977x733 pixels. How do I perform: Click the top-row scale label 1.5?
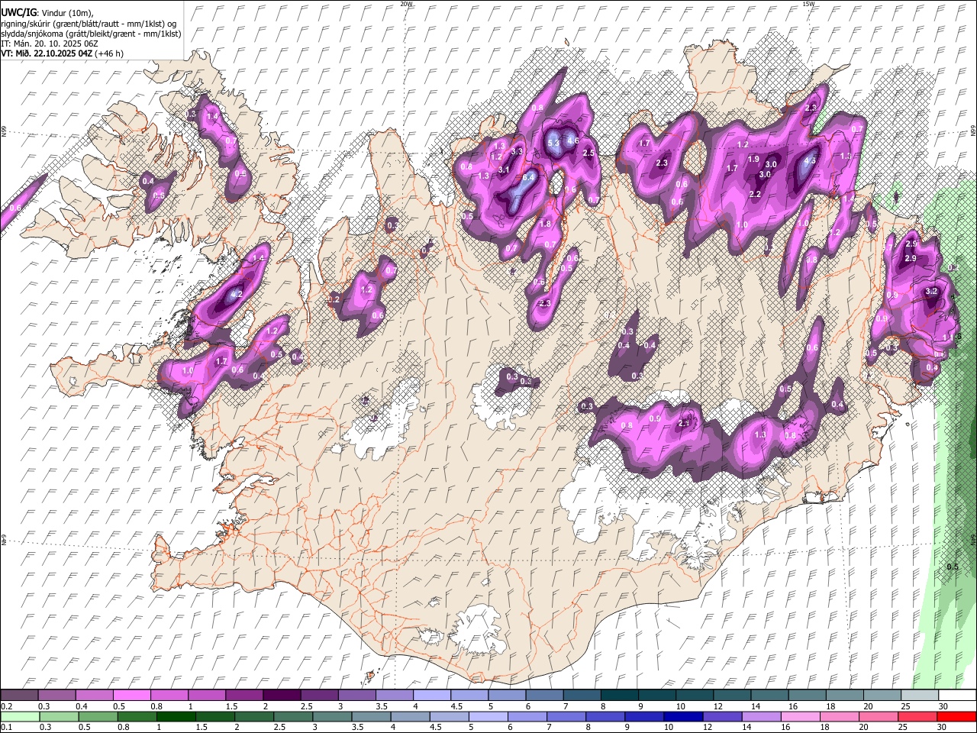[231, 706]
